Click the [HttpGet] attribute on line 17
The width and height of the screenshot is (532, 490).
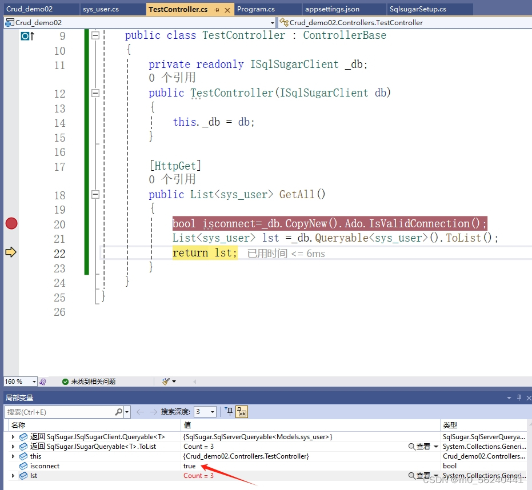pyautogui.click(x=175, y=166)
